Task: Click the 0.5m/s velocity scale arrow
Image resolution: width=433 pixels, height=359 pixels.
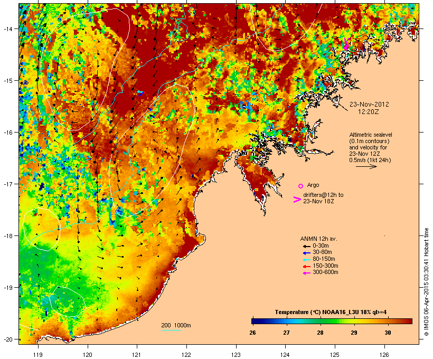Action: (x=366, y=166)
